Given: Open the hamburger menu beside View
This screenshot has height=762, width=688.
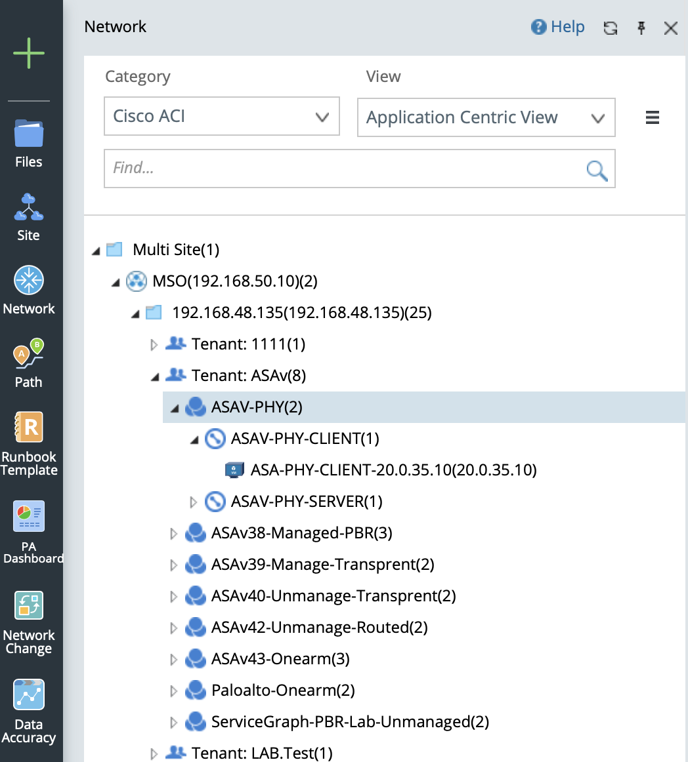Looking at the screenshot, I should tap(652, 117).
